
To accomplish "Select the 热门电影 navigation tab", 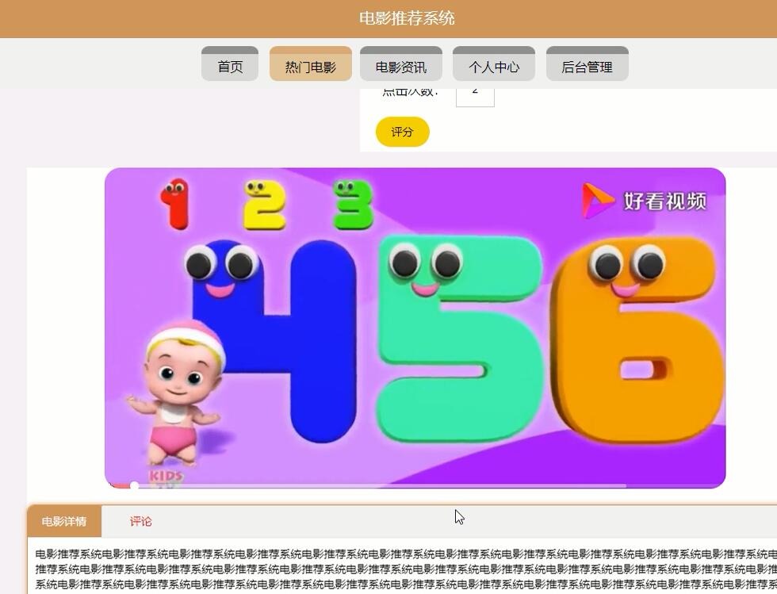I will 311,63.
